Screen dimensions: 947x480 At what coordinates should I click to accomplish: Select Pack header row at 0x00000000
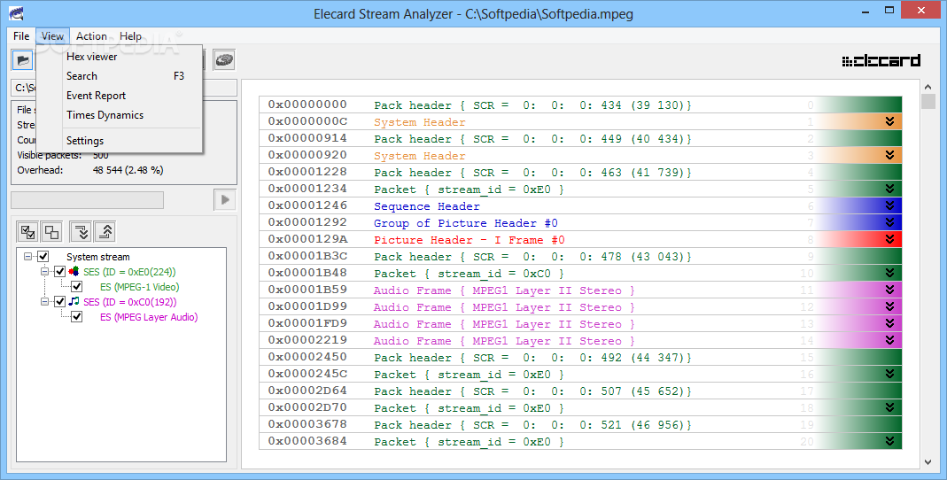point(579,105)
